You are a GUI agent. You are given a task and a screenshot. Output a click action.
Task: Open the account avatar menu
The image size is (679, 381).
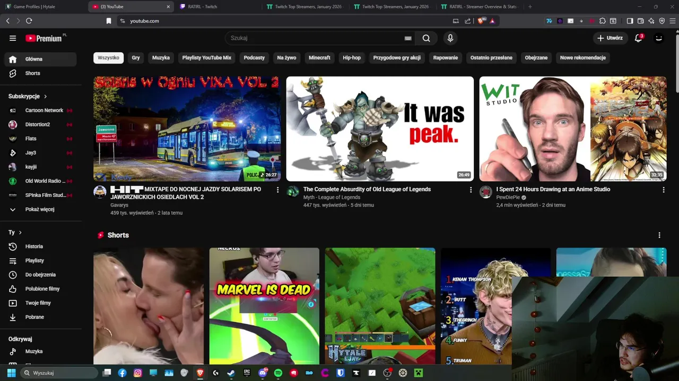click(659, 38)
